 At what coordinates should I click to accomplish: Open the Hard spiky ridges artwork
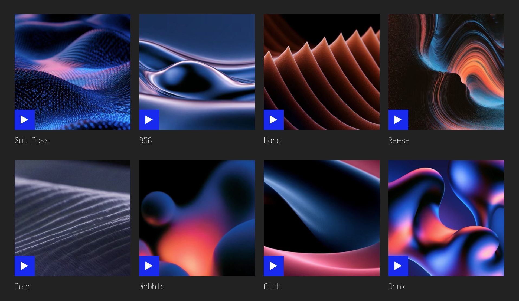coord(322,72)
